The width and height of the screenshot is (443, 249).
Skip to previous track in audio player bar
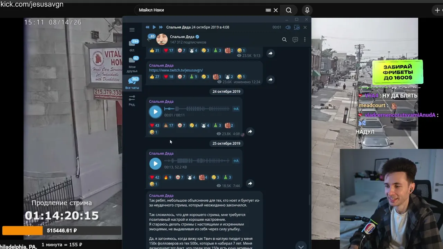(147, 27)
